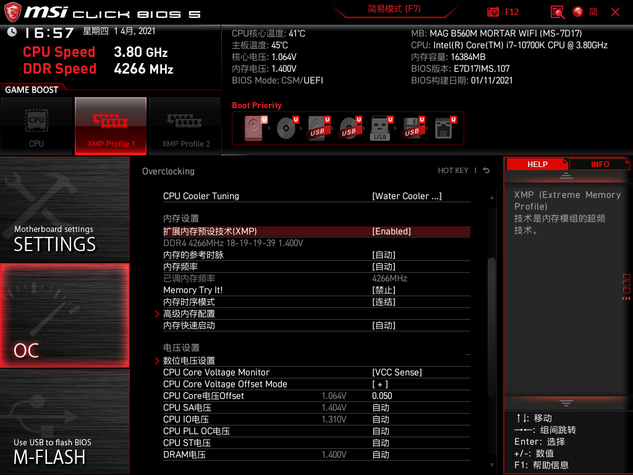Click the Overclocking page title
Viewport: 633px width, 475px height.
click(x=168, y=171)
